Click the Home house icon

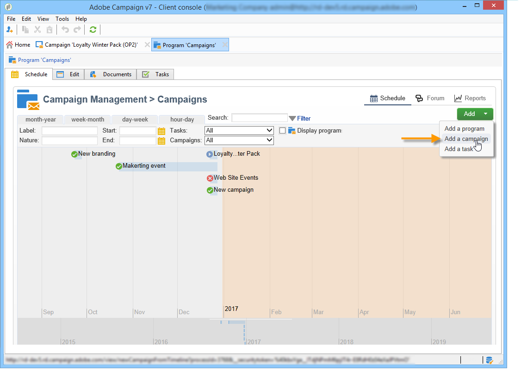click(10, 45)
